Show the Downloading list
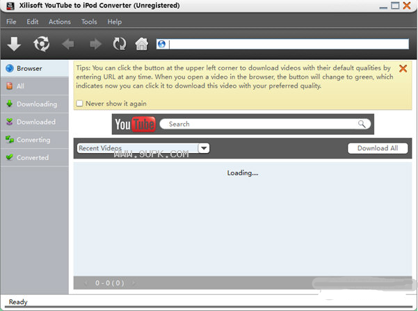 [34, 104]
